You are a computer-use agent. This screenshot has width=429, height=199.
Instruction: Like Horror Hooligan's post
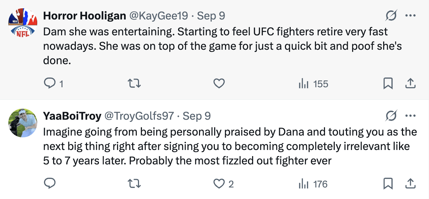(x=219, y=84)
